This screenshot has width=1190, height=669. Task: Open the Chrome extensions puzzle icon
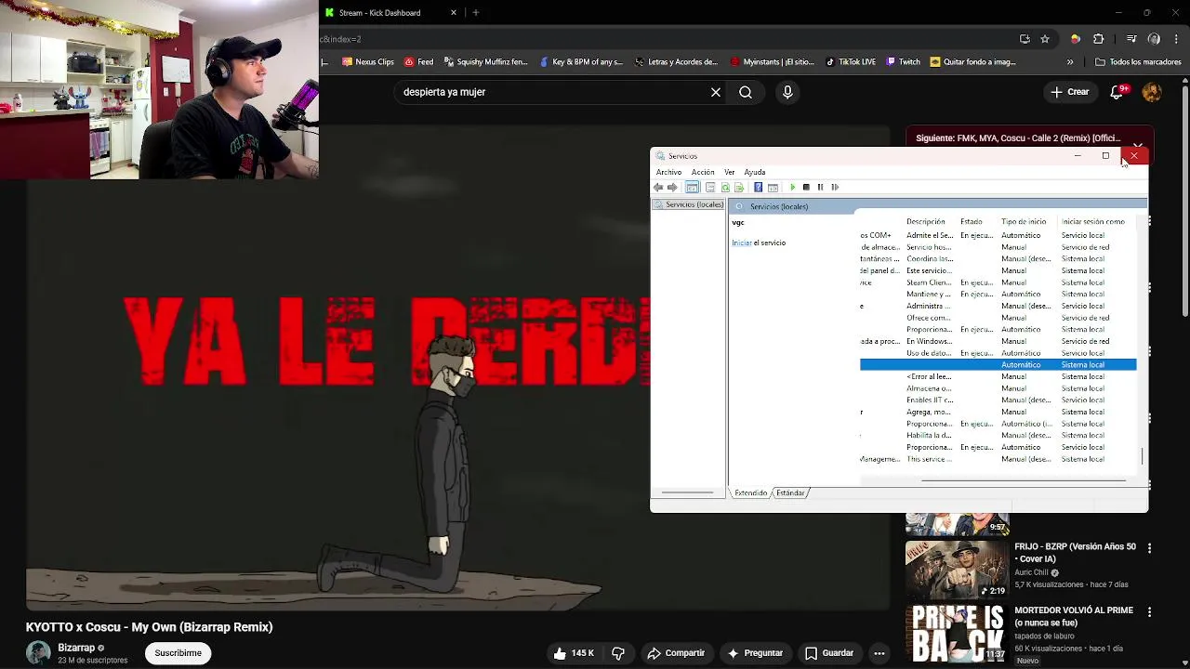coord(1099,39)
